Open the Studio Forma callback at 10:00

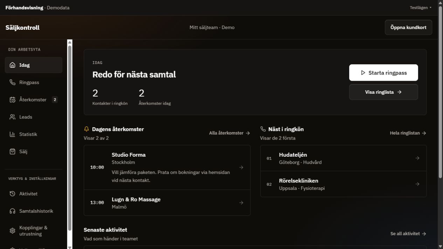167,168
